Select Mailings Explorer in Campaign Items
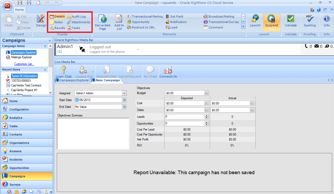The height and width of the screenshot is (194, 334). tap(22, 57)
